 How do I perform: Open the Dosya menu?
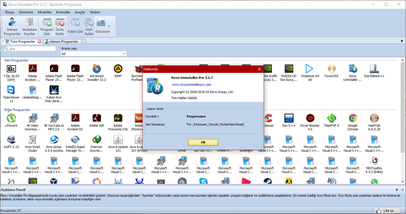pos(10,12)
